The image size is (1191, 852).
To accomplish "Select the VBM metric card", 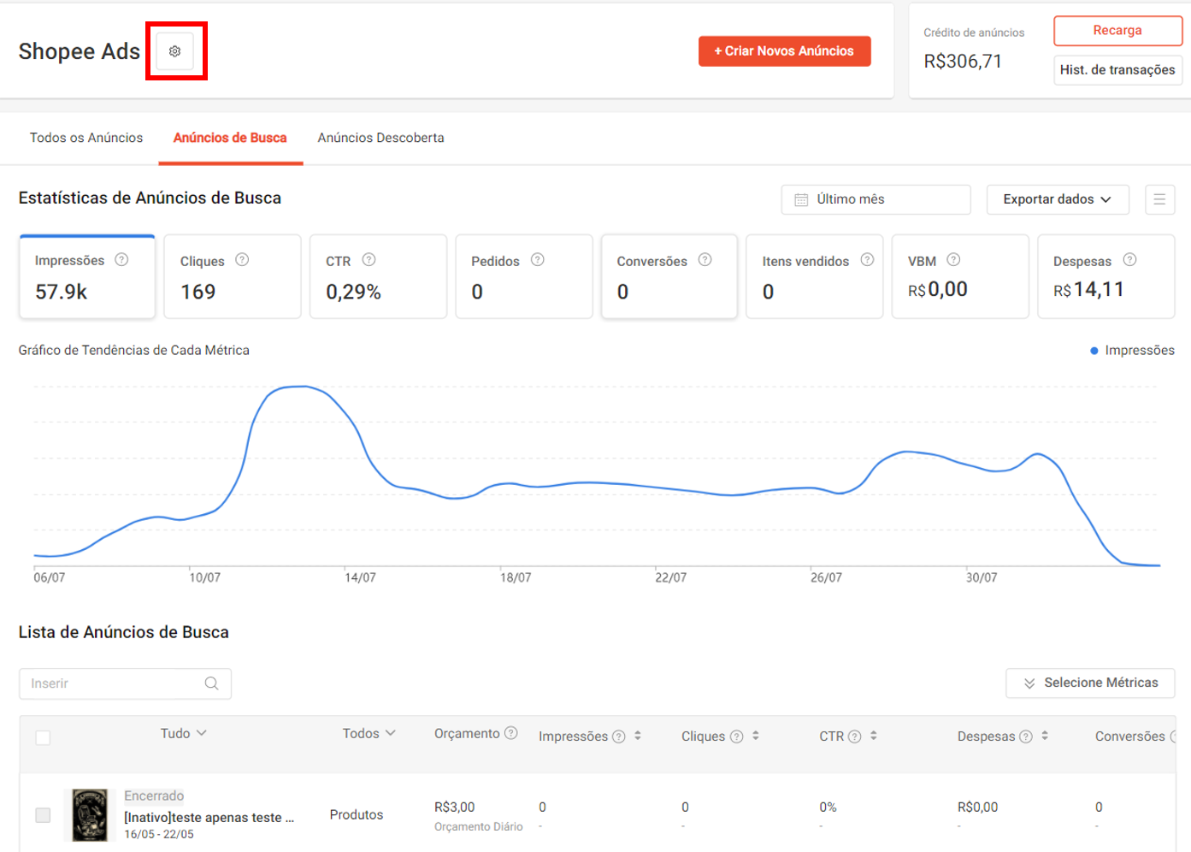I will pyautogui.click(x=960, y=276).
